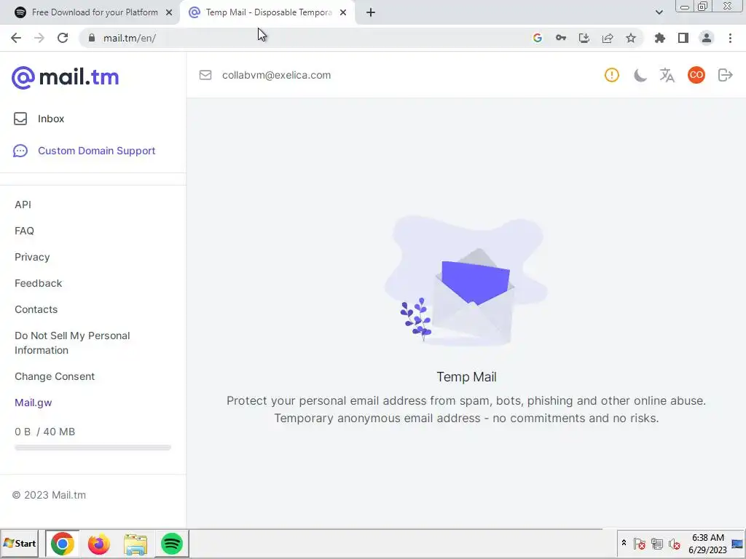Click the site lock icon in the address bar
The width and height of the screenshot is (746, 559).
[x=92, y=38]
